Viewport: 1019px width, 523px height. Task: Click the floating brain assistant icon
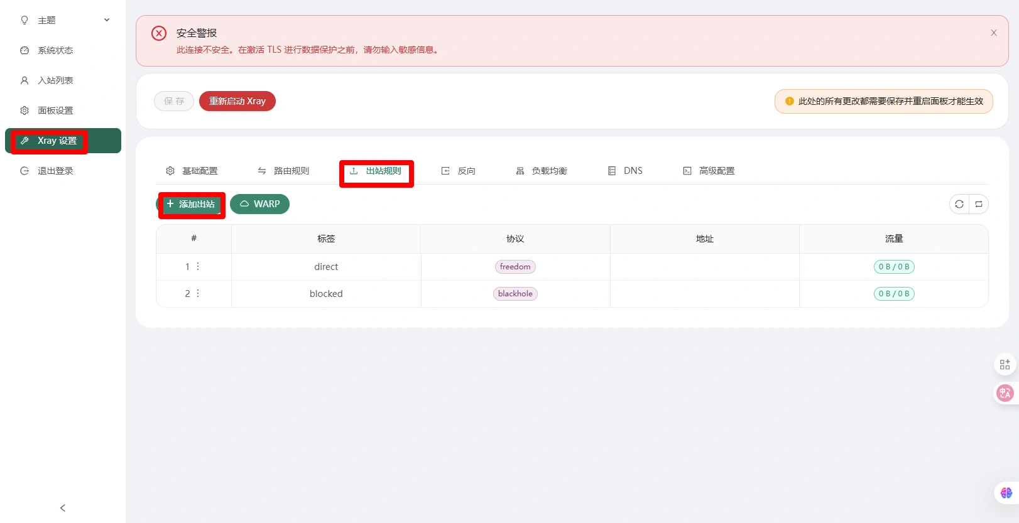coord(1006,493)
